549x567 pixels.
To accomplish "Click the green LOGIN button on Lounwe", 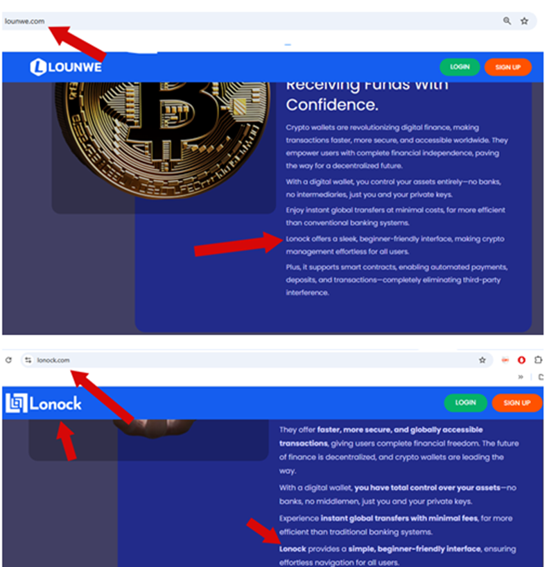I will coord(460,67).
